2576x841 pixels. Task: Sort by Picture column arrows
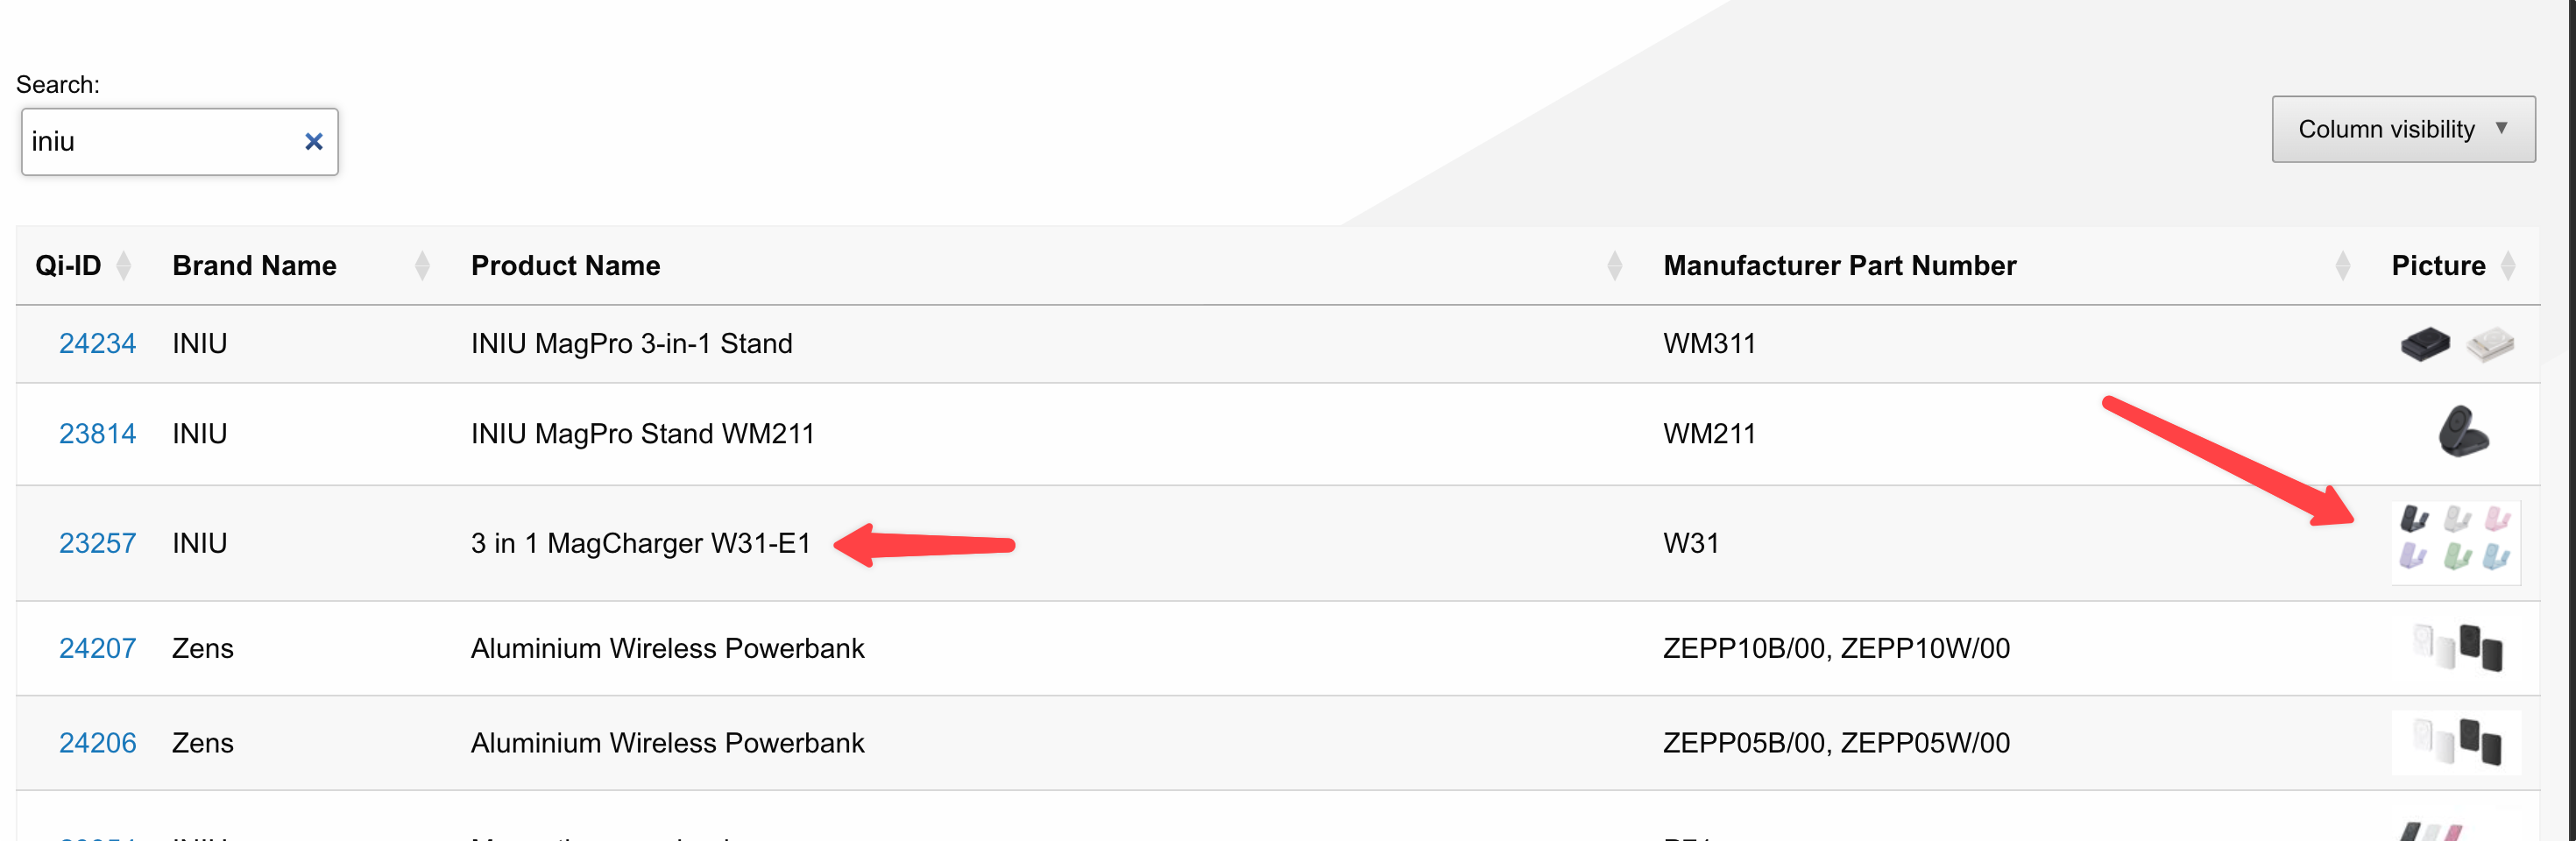[2508, 266]
